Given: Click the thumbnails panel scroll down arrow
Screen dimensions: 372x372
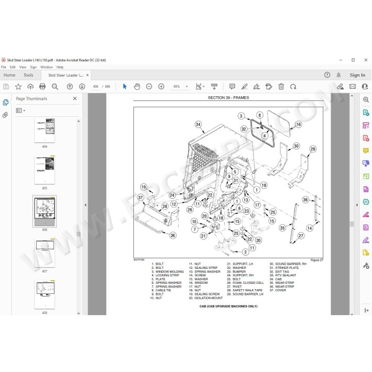Looking at the screenshot, I should [79, 313].
